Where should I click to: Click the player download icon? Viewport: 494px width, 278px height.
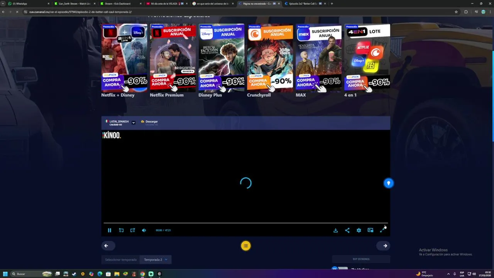(335, 230)
